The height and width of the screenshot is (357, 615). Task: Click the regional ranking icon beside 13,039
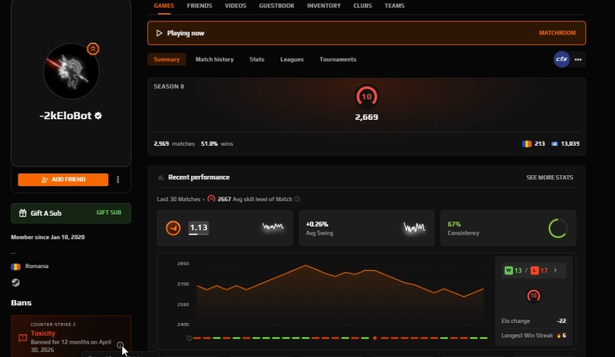(x=555, y=144)
